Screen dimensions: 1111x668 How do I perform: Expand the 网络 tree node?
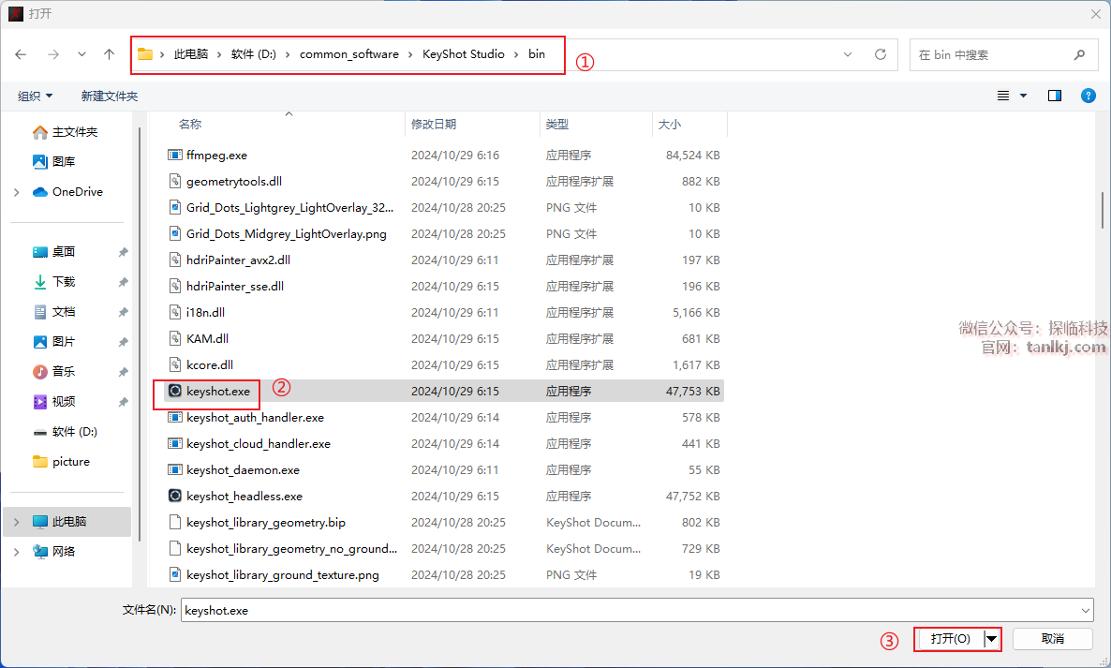[x=17, y=551]
